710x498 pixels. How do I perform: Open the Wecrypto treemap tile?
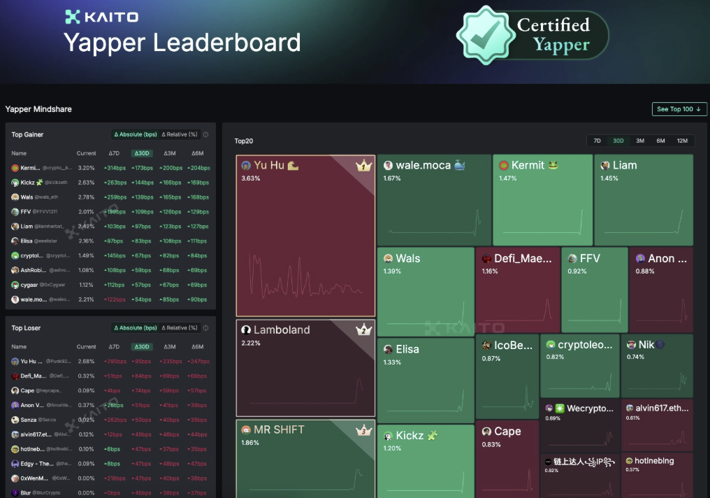point(579,425)
